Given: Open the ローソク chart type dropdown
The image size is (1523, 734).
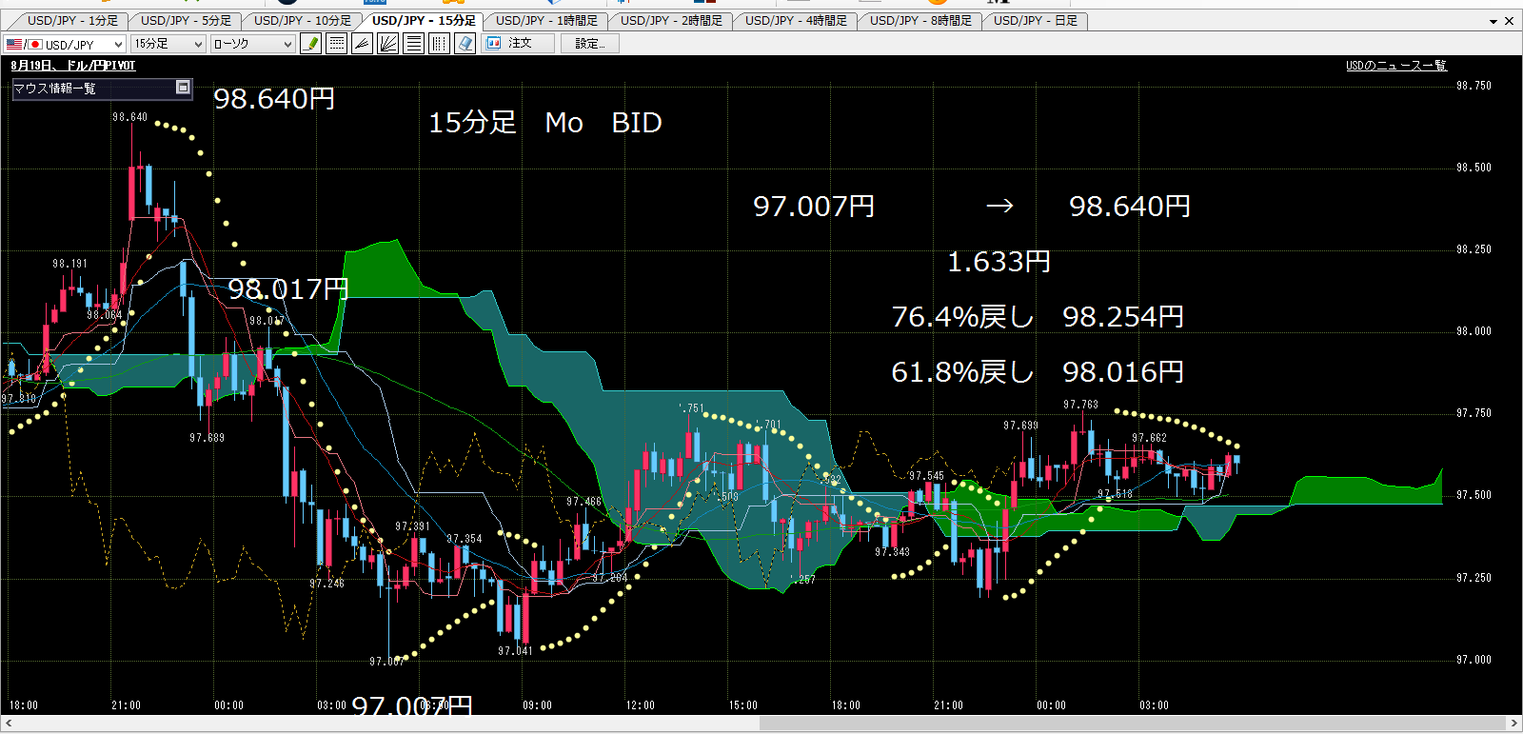Looking at the screenshot, I should tap(253, 44).
